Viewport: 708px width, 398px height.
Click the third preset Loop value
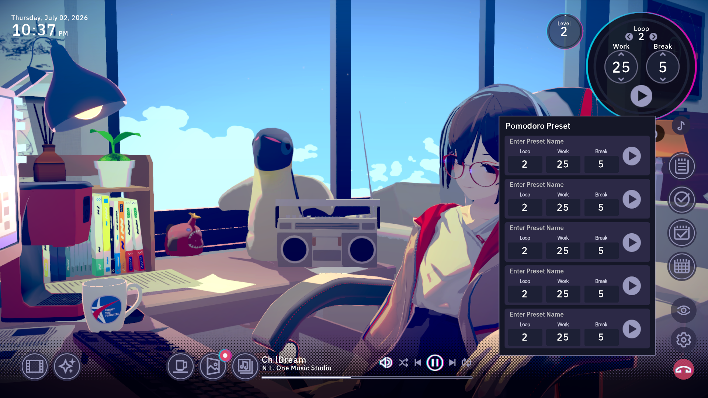[525, 251]
